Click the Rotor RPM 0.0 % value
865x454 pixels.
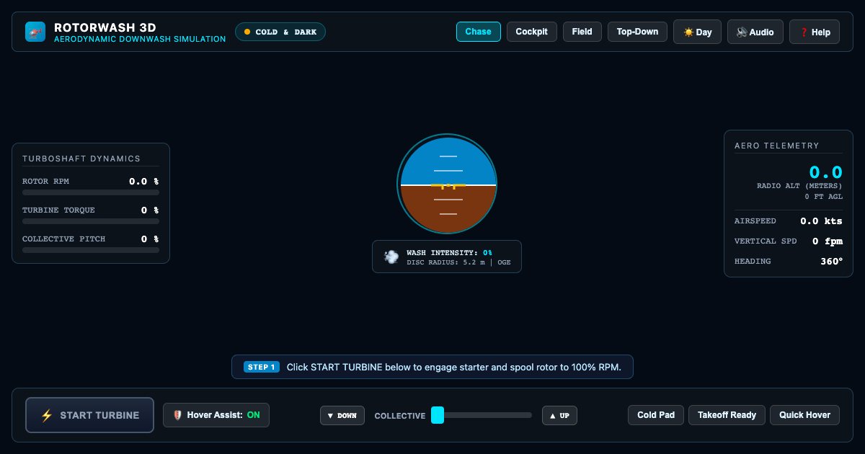144,182
